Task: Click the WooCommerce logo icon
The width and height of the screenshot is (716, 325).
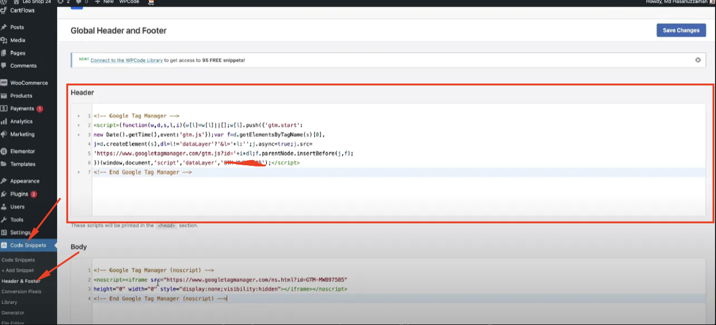Action: click(x=4, y=83)
